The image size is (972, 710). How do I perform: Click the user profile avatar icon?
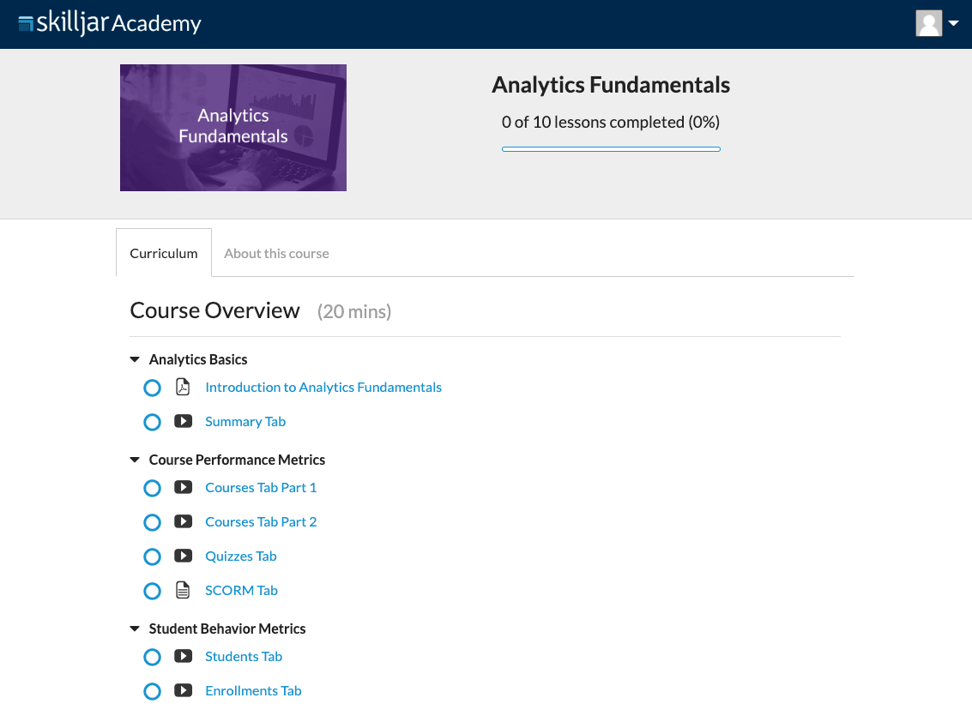coord(929,23)
